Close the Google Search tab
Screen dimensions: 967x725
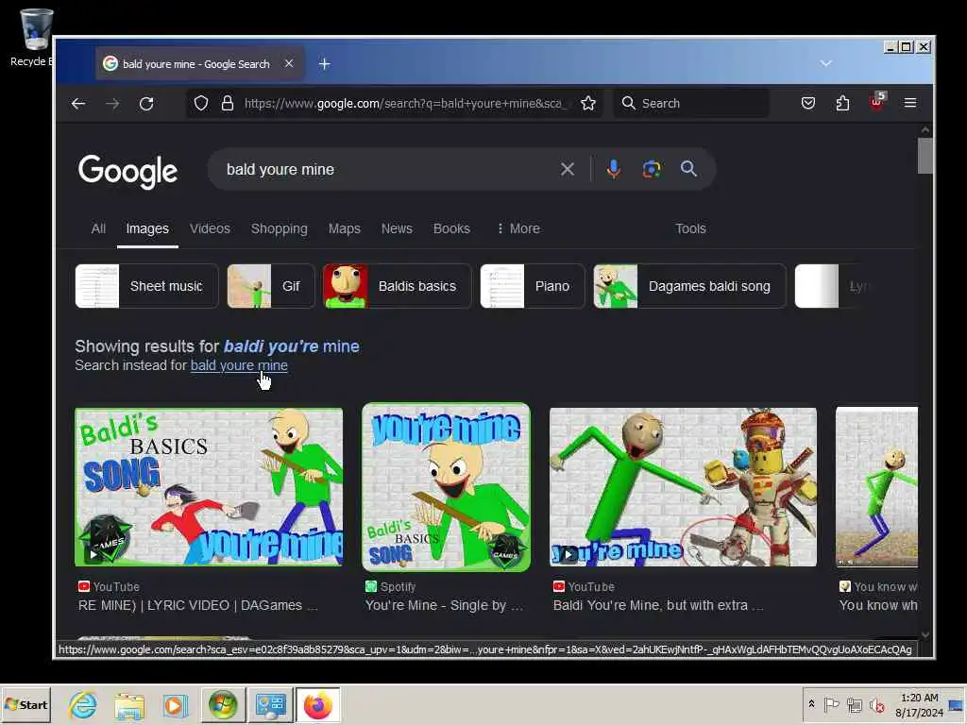(x=289, y=63)
